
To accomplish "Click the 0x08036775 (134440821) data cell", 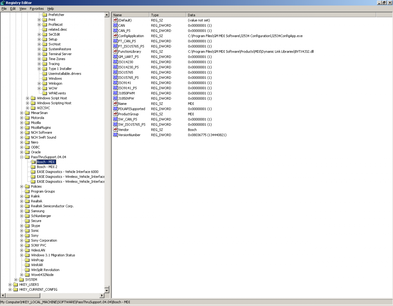I will click(207, 135).
